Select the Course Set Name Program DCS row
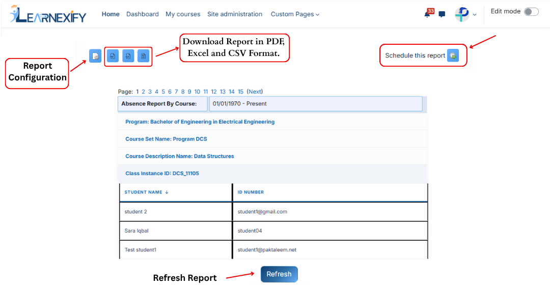This screenshot has height=288, width=550. (x=272, y=139)
